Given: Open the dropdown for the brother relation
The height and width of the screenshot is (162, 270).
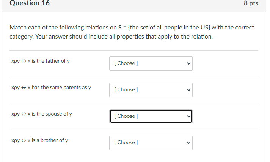Looking at the screenshot, I should [x=151, y=142].
